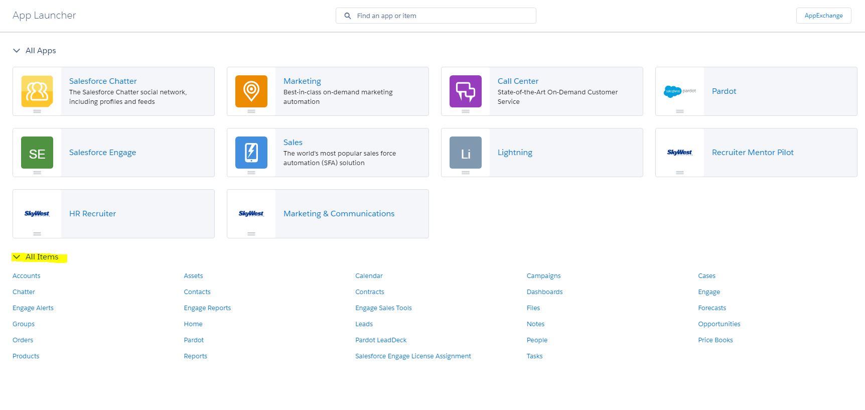
Task: Go to Accounts item
Action: pyautogui.click(x=27, y=276)
